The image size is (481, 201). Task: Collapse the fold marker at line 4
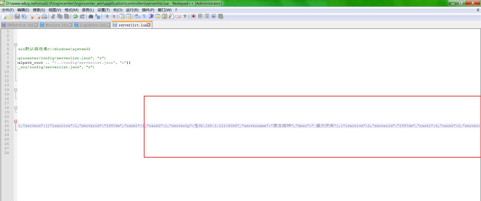coord(16,45)
